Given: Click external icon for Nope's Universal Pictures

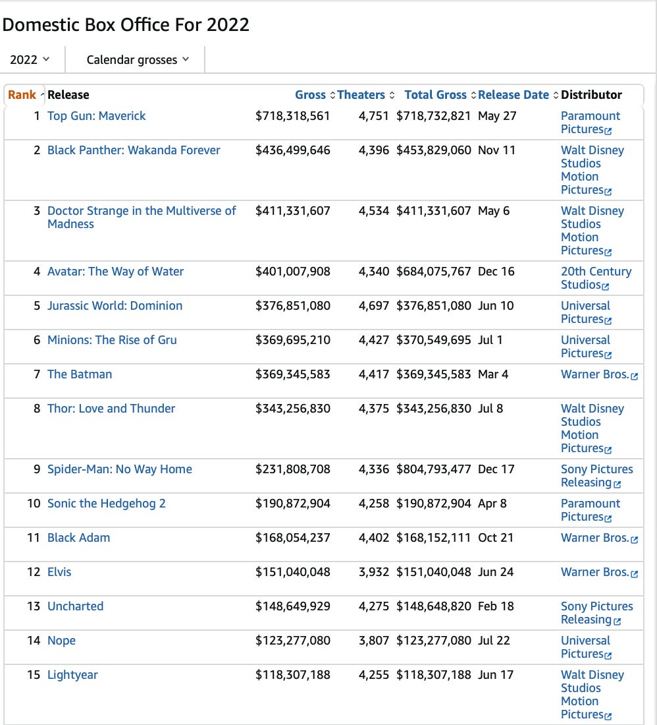Looking at the screenshot, I should pyautogui.click(x=608, y=656).
